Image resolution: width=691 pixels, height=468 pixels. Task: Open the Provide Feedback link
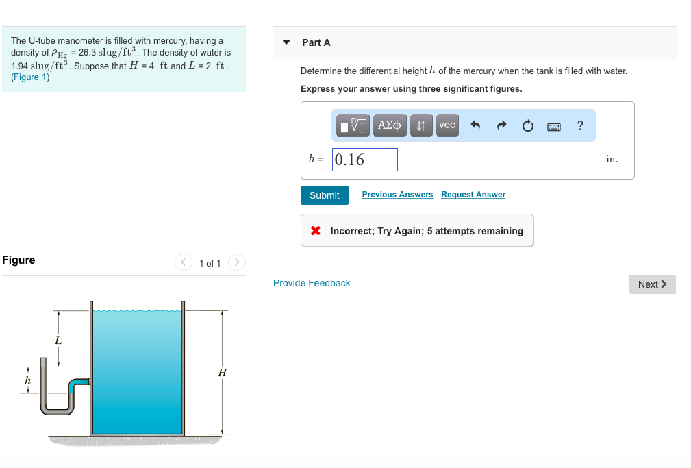coord(312,283)
